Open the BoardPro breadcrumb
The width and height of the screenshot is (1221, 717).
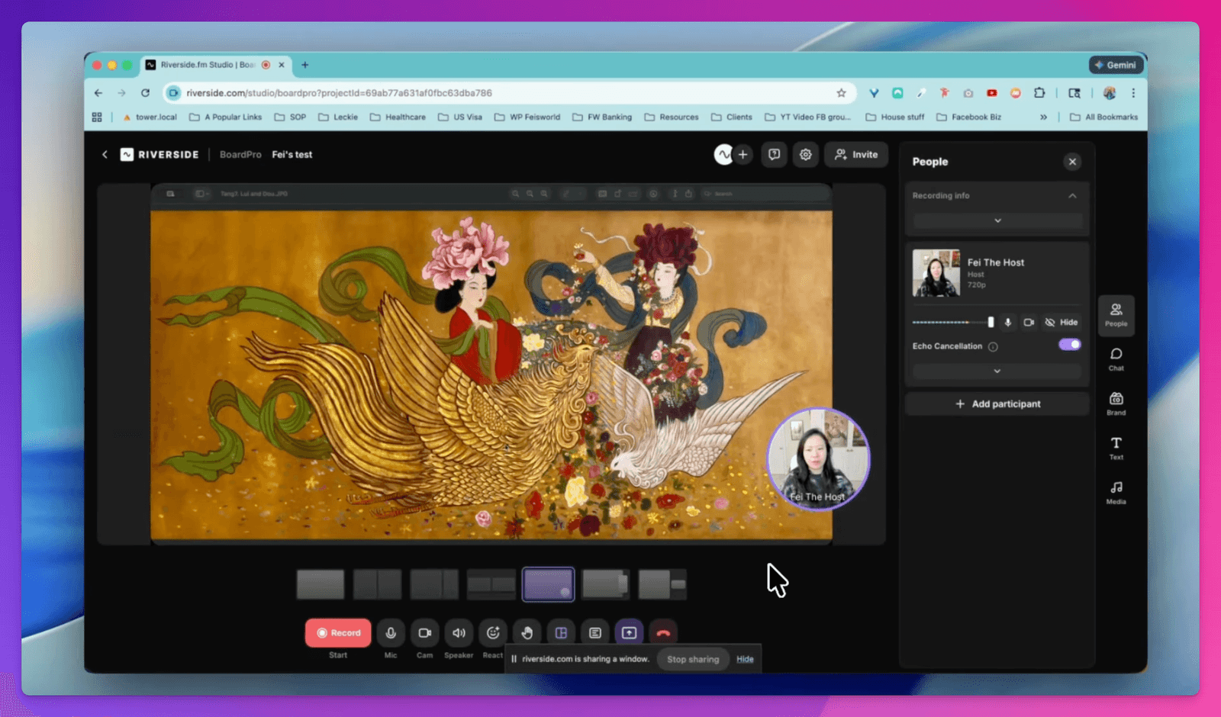[240, 154]
